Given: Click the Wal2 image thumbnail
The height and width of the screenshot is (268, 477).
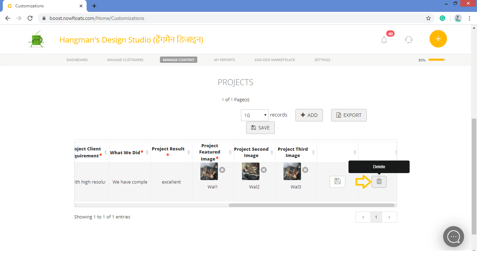Looking at the screenshot, I should point(250,171).
